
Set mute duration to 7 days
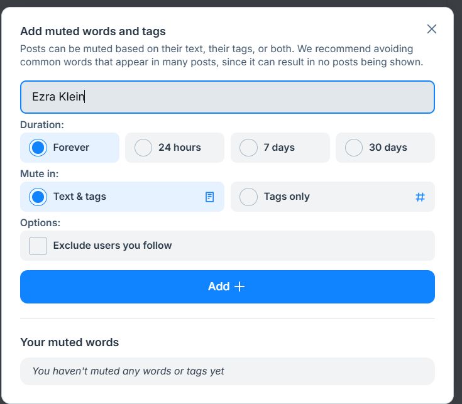(x=280, y=148)
